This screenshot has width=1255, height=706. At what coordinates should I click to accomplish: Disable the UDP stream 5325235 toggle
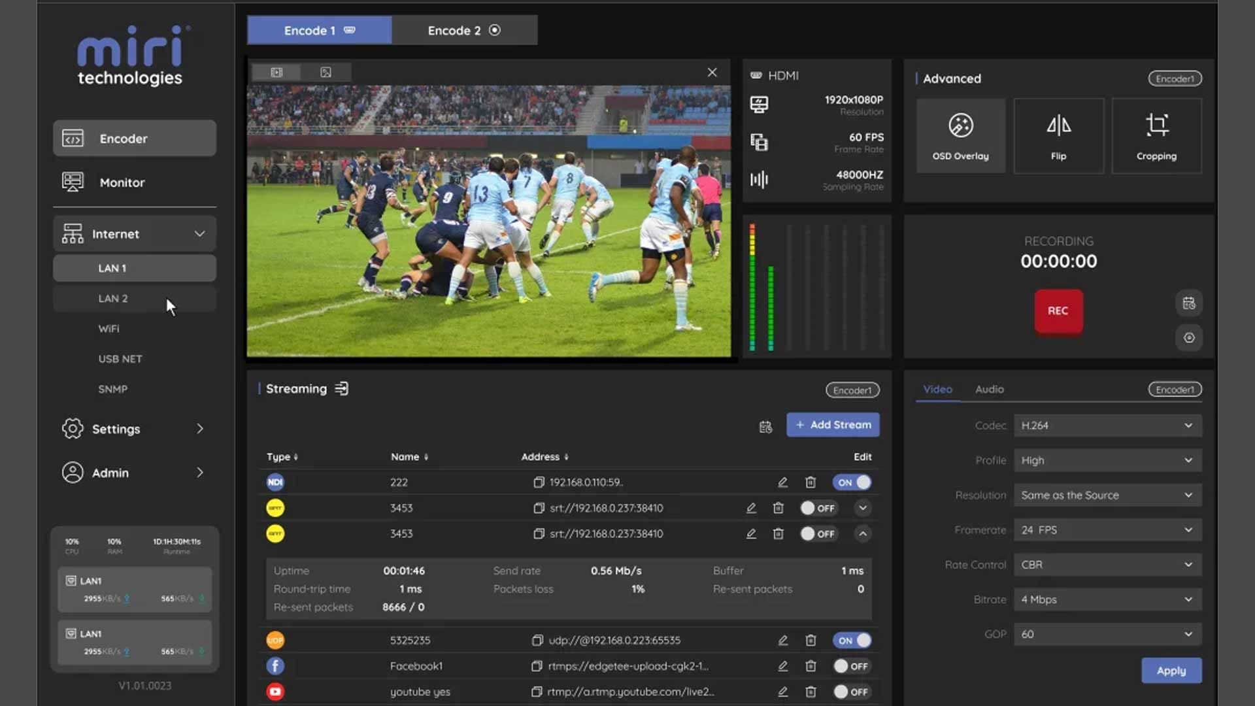coord(852,641)
